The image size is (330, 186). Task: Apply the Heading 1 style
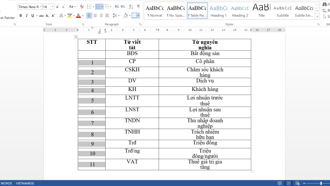[219, 10]
